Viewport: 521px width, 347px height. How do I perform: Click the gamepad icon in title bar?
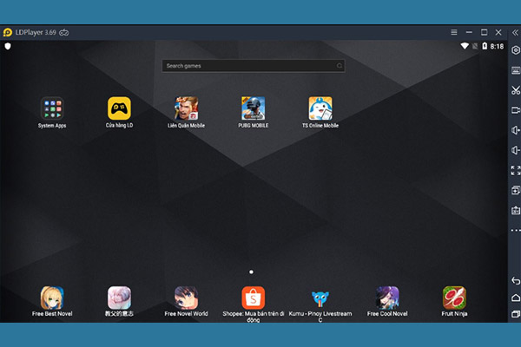coord(63,33)
